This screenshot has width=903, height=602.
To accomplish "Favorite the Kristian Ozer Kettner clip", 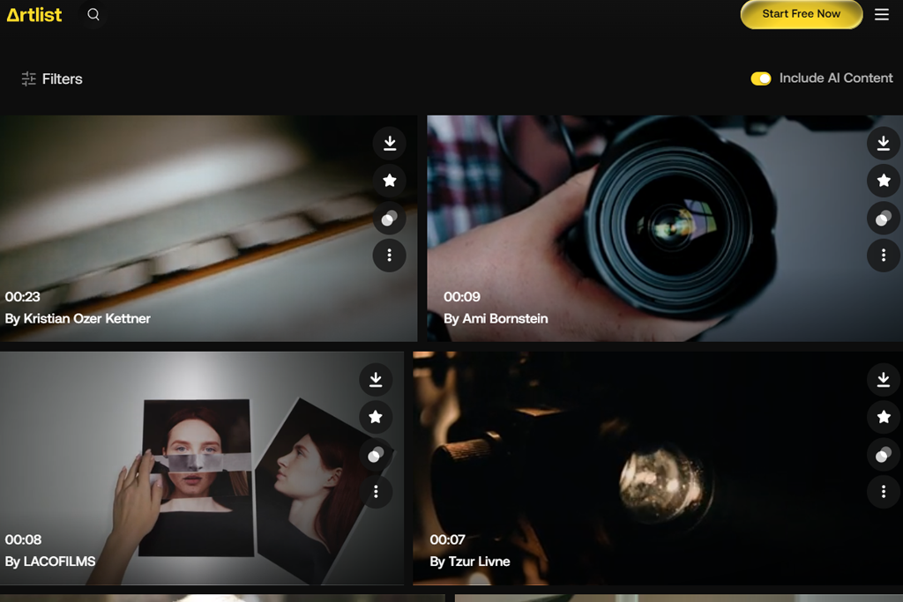I will pyautogui.click(x=389, y=180).
